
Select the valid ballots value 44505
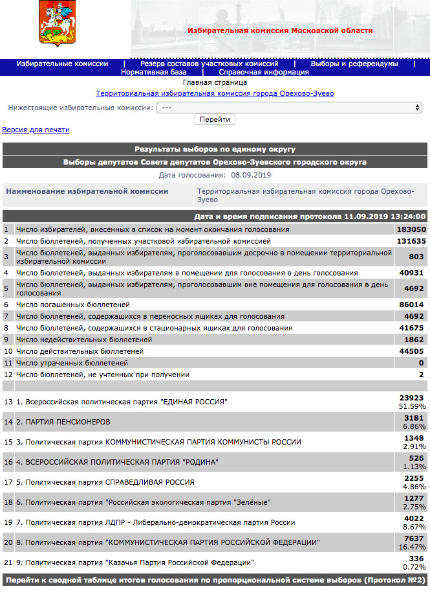coord(411,351)
